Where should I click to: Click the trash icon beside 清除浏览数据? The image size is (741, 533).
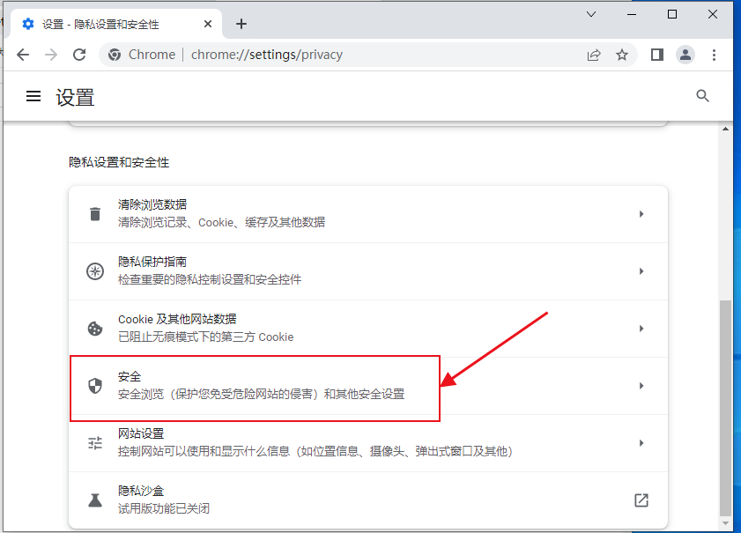[x=95, y=213]
